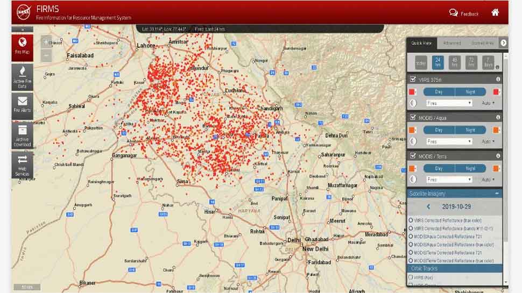Change the VIIRS day fire color swatch

pyautogui.click(x=412, y=92)
